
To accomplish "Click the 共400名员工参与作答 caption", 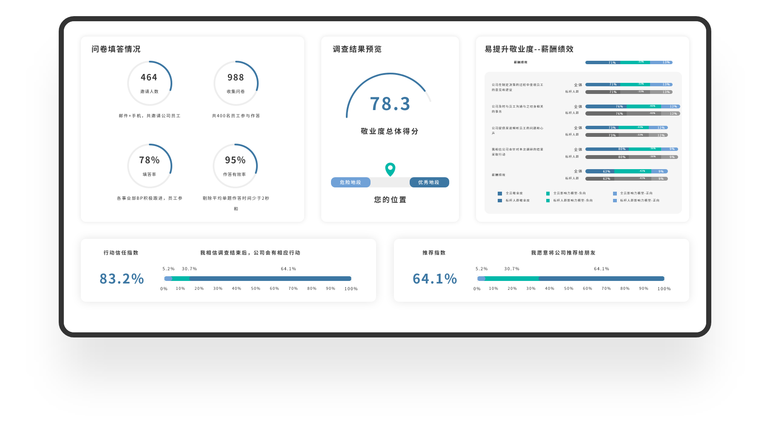I will [236, 116].
